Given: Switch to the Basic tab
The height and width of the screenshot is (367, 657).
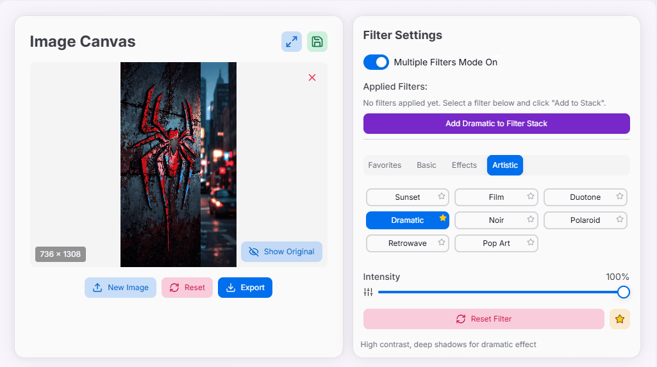Looking at the screenshot, I should click(426, 165).
